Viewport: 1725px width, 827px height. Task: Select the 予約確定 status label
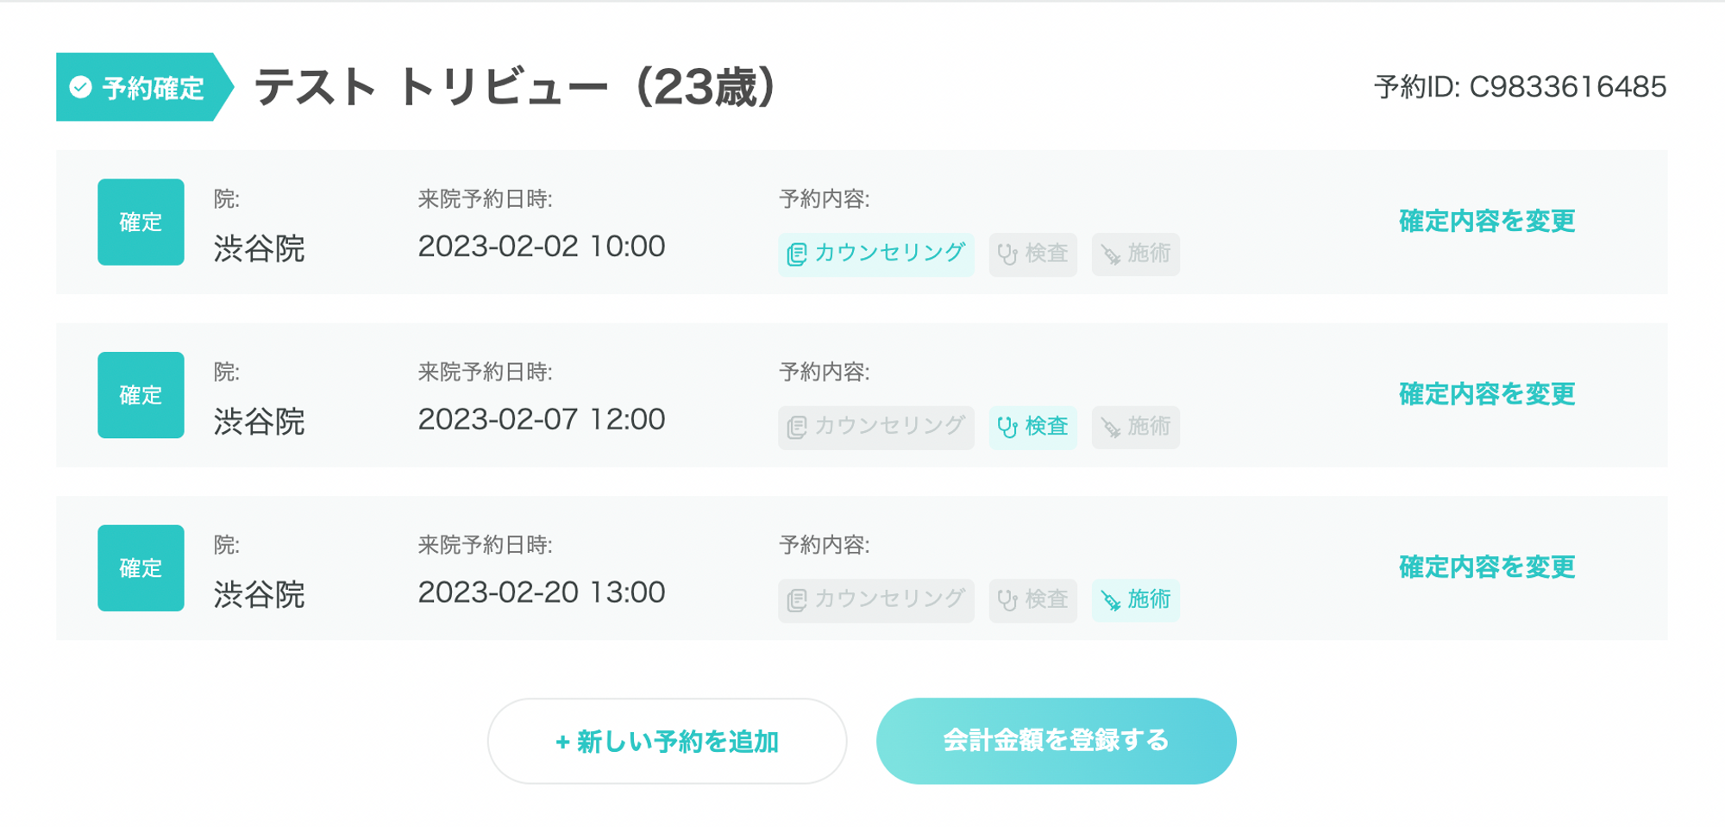[152, 87]
